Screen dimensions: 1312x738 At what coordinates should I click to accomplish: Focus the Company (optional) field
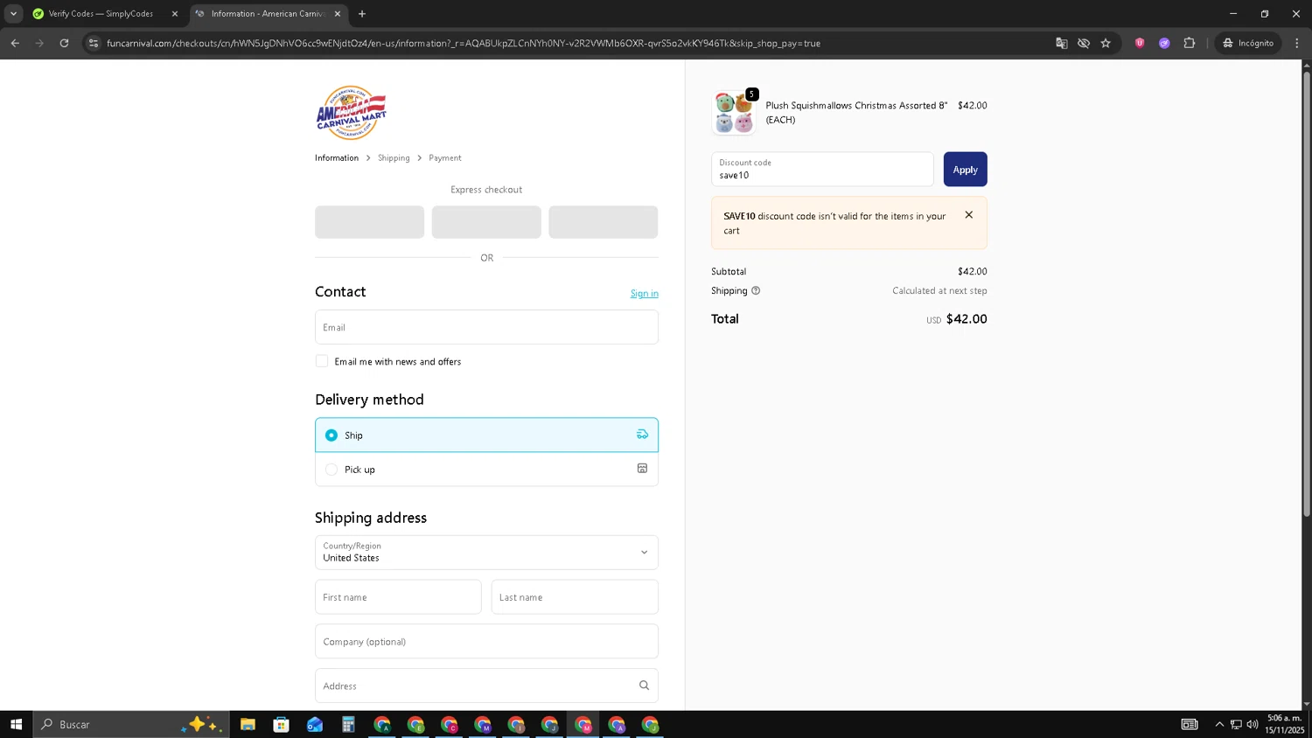coord(486,642)
